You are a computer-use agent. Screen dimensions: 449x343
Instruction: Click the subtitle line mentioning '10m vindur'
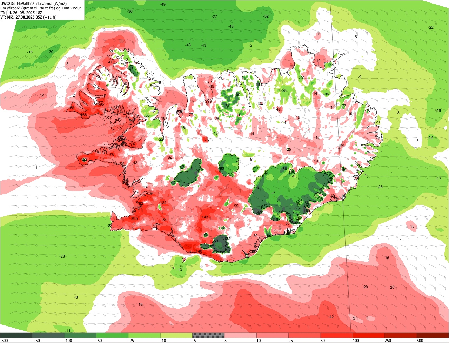pyautogui.click(x=41, y=8)
